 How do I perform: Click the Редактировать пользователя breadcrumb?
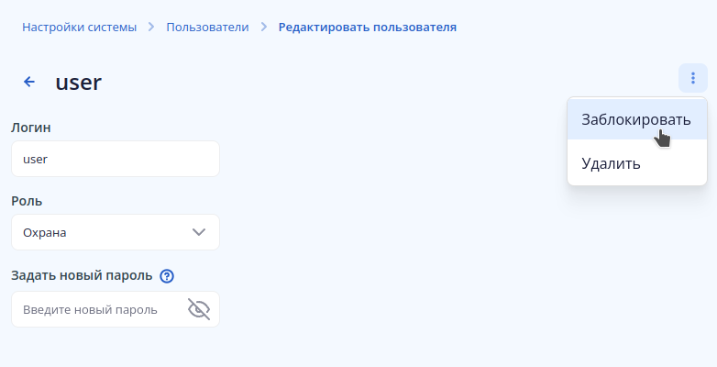tap(367, 28)
